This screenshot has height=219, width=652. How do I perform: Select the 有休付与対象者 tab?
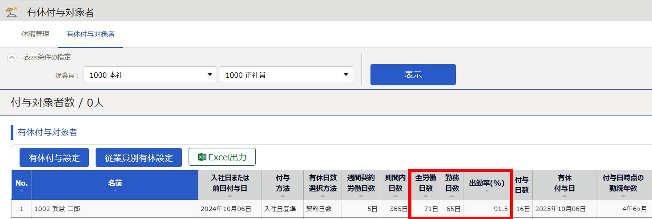tap(90, 34)
